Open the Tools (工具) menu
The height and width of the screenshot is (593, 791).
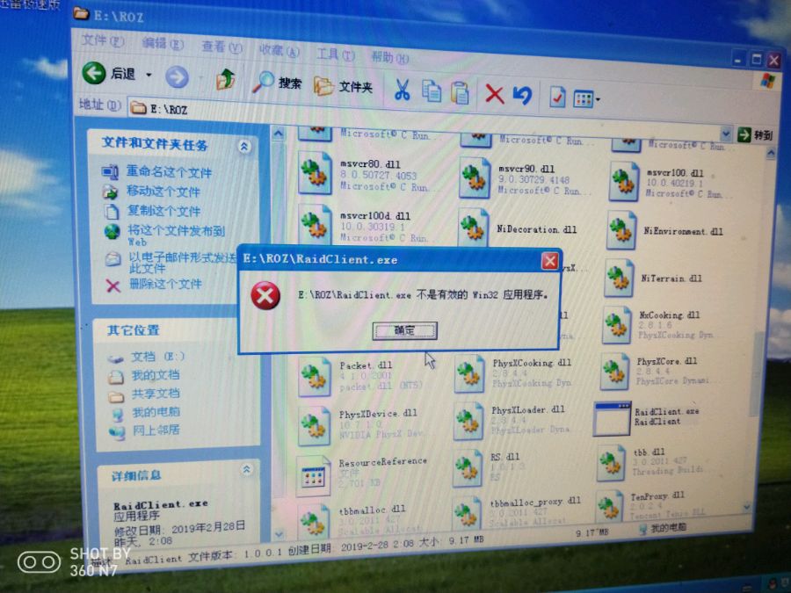(336, 54)
